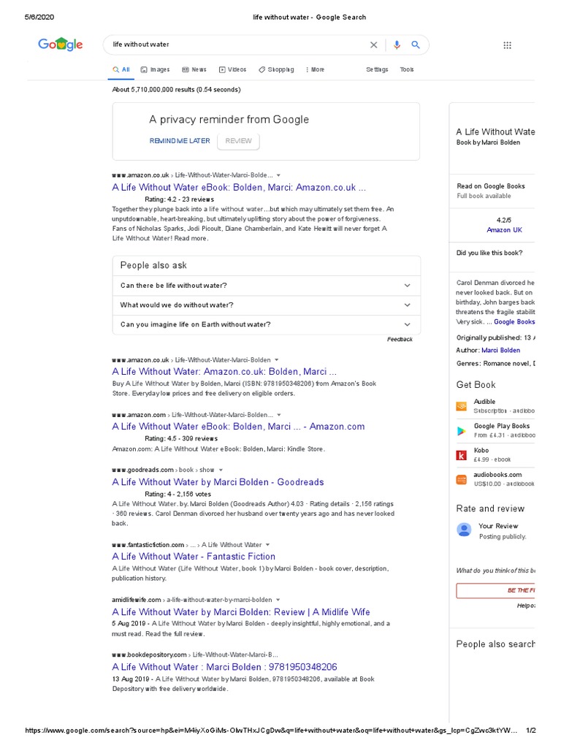Screen dimensions: 561x748
Task: Click the REVIEW privacy button
Action: pyautogui.click(x=239, y=141)
